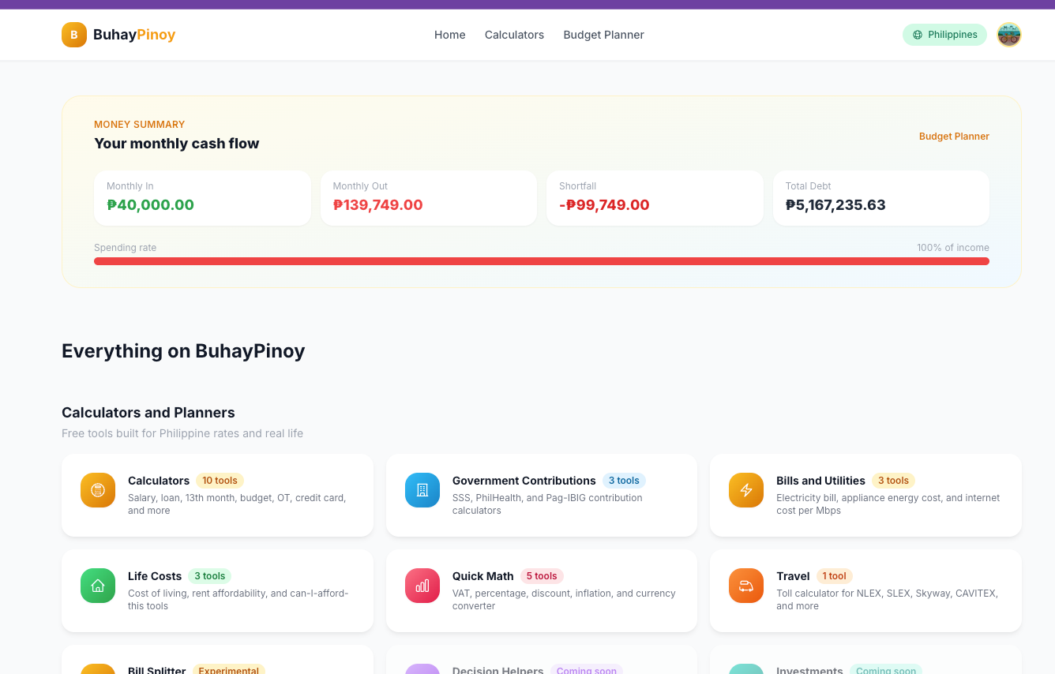Click the Government Contributions blue building icon
The width and height of the screenshot is (1055, 674).
422,490
